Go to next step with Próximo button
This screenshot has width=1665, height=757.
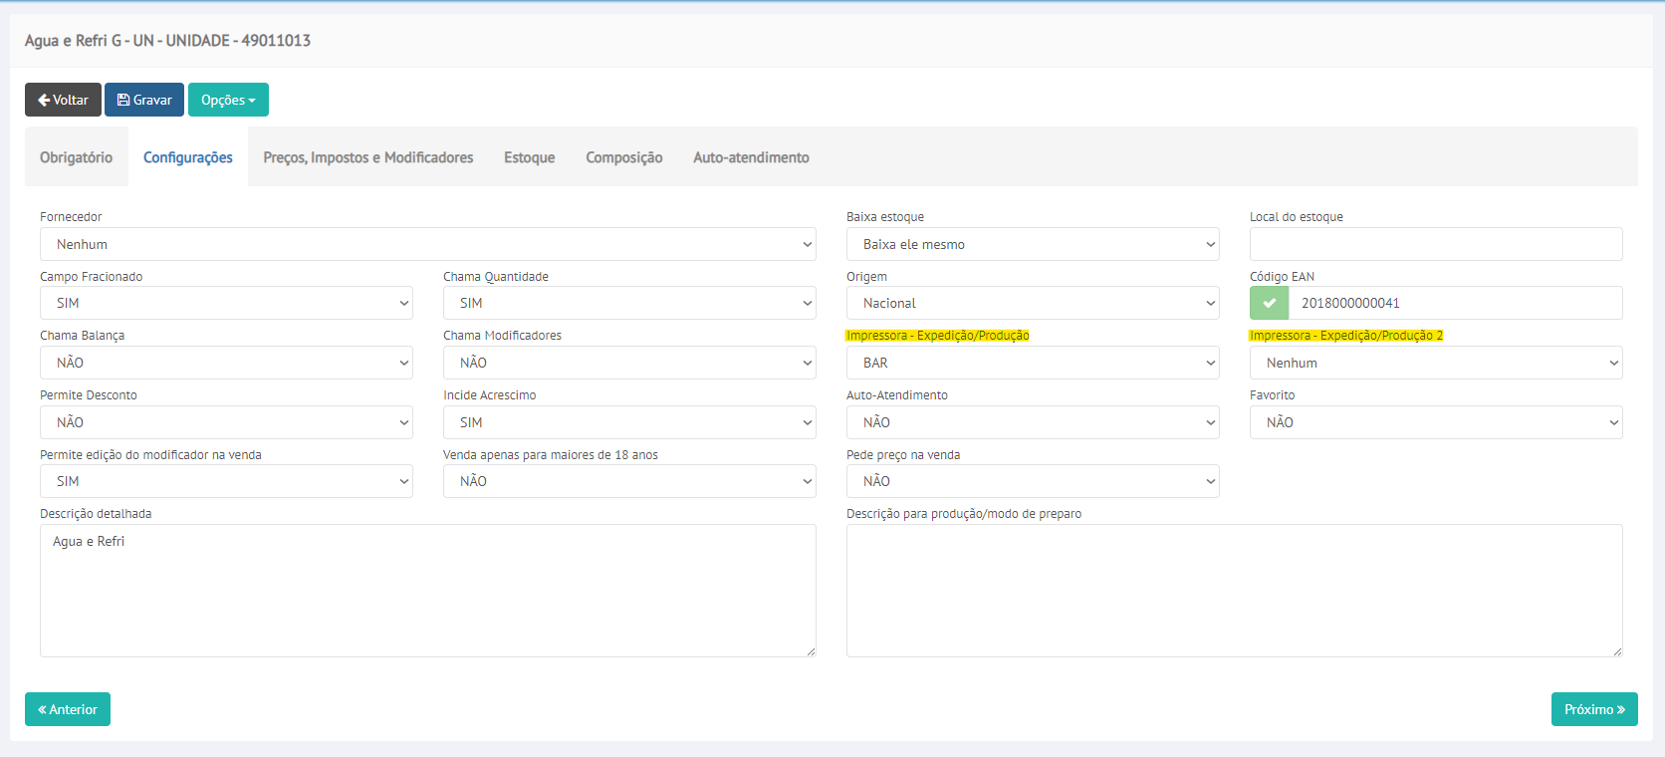[x=1593, y=709]
